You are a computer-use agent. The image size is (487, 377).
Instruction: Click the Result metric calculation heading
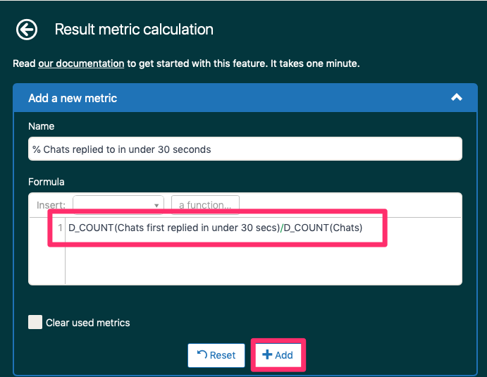click(x=134, y=30)
